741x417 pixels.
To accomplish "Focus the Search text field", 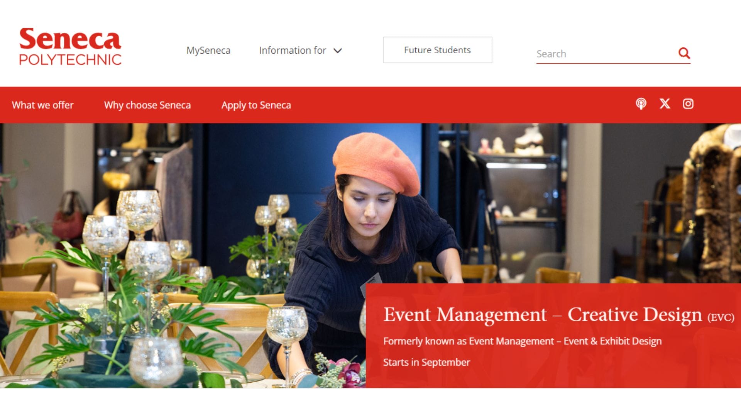I will click(606, 54).
